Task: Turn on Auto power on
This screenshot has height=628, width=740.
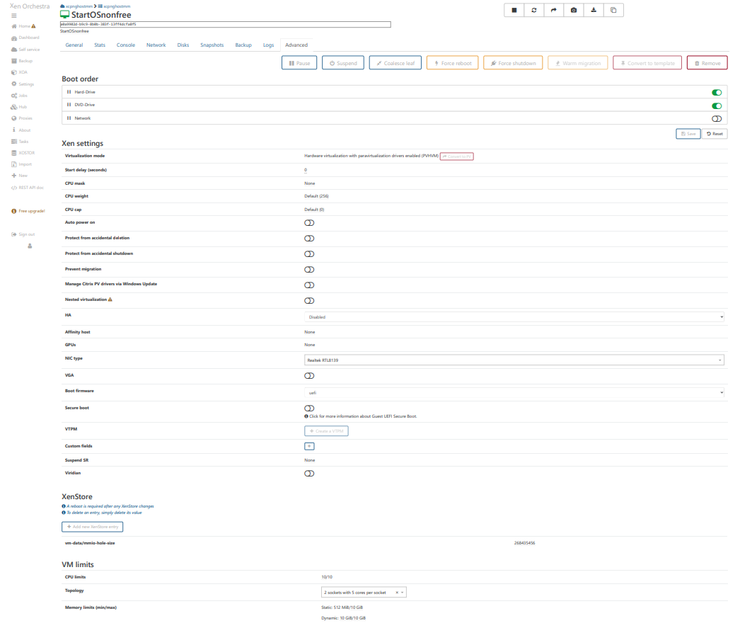Action: coord(309,223)
